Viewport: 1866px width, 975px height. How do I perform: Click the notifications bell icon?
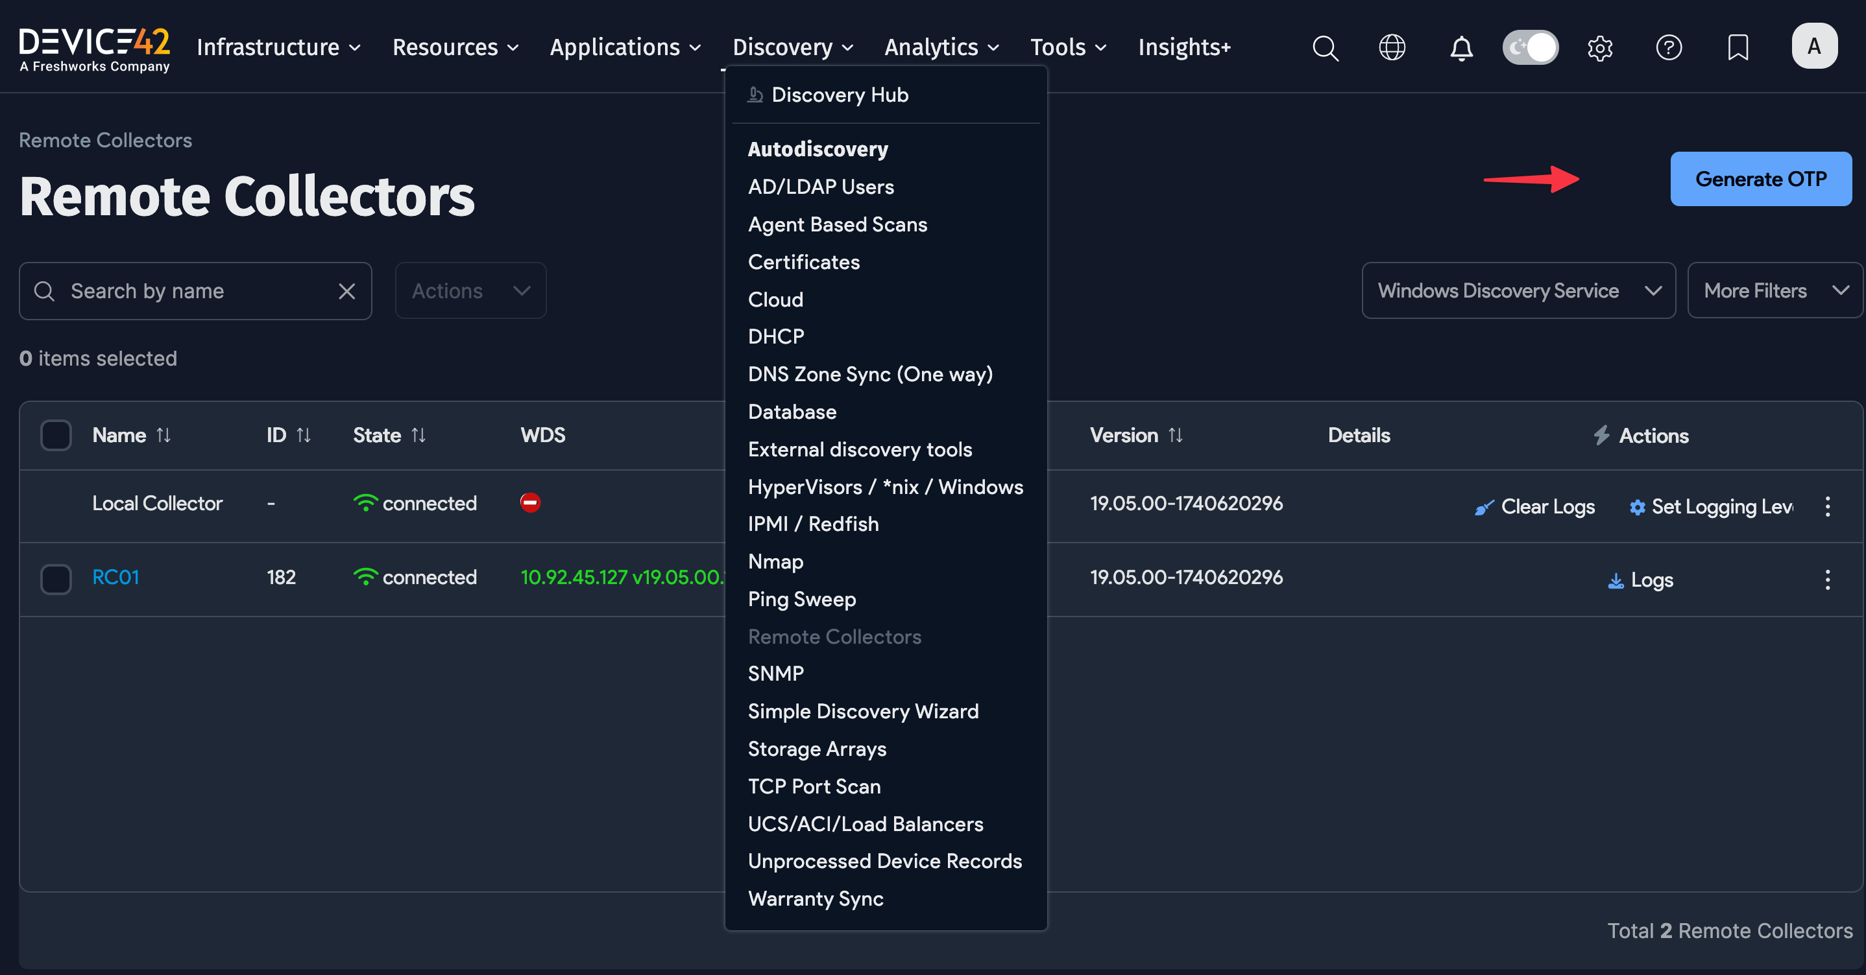coord(1461,48)
